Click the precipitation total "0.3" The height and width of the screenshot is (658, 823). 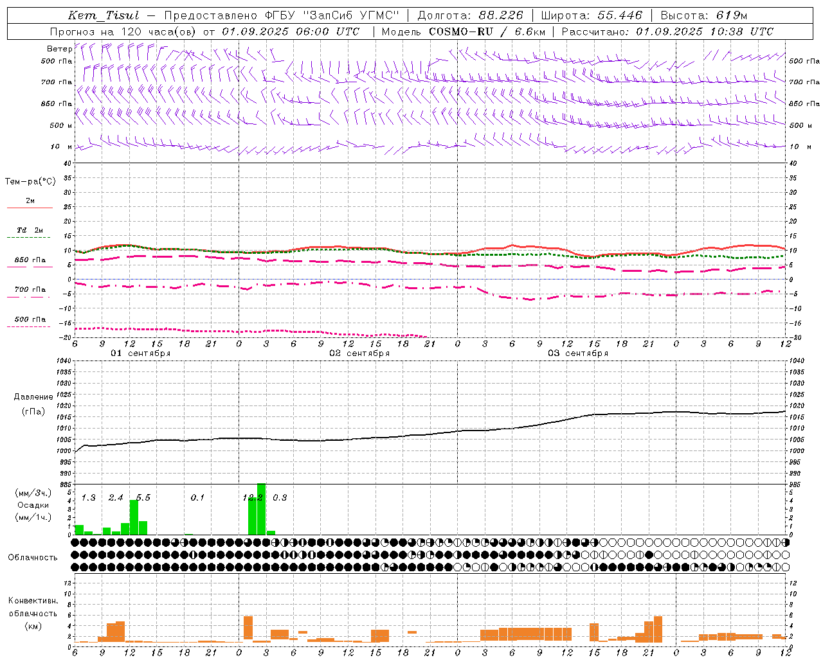pyautogui.click(x=280, y=498)
